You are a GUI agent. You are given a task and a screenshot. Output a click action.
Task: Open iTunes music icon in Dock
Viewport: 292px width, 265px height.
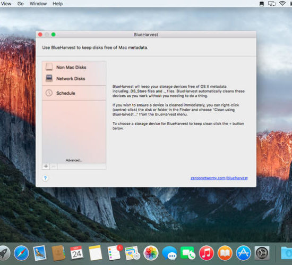tap(207, 253)
